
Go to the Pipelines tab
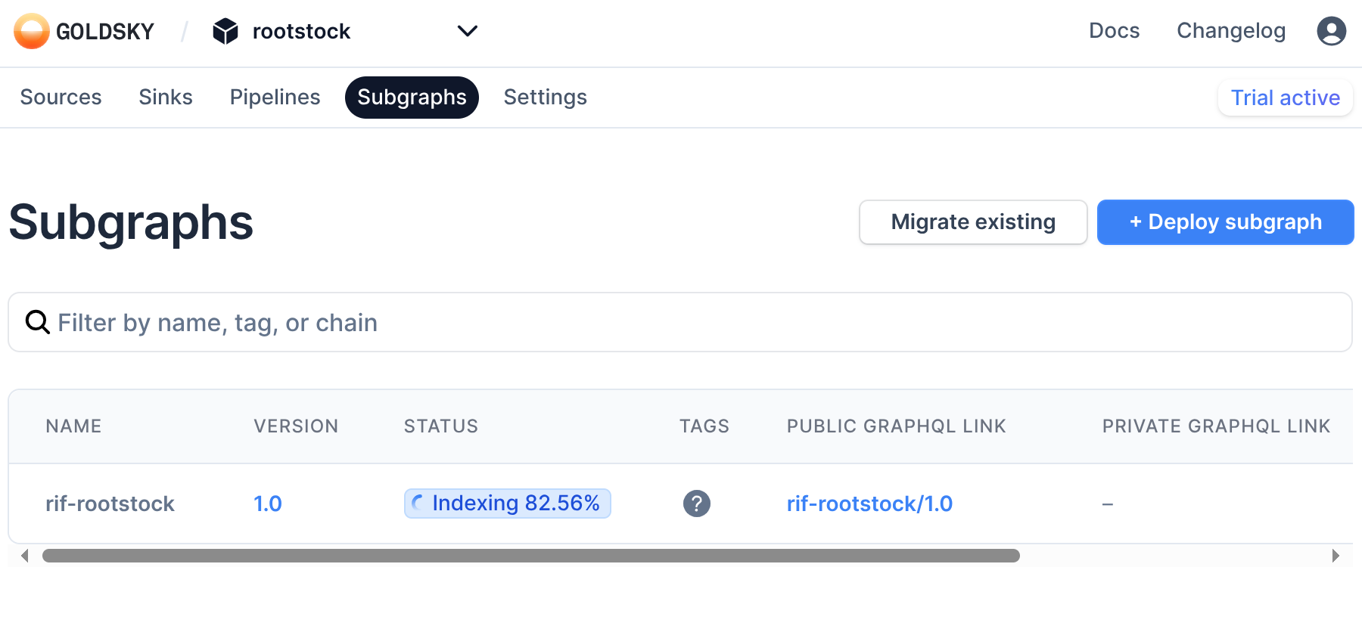point(275,98)
